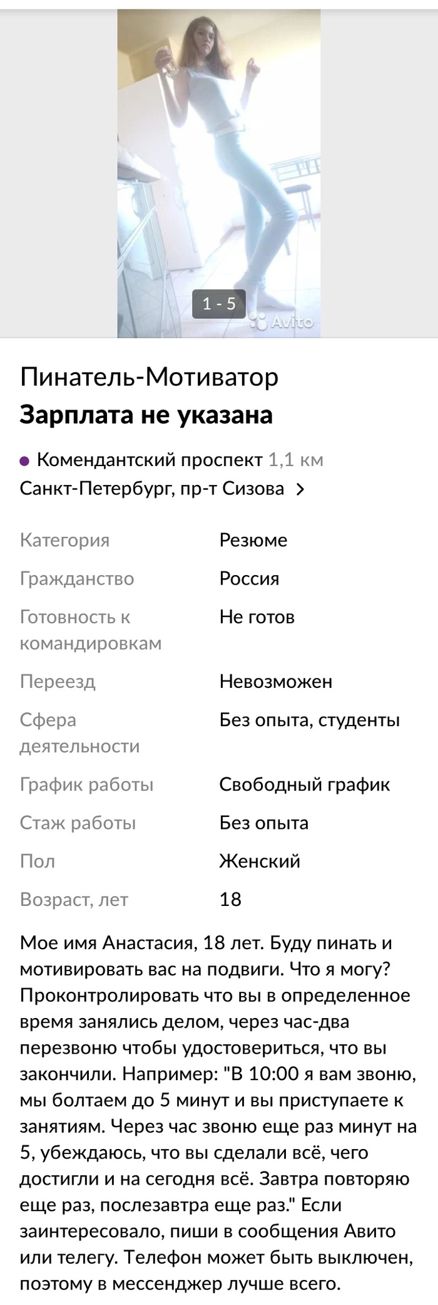Image resolution: width=438 pixels, height=1305 pixels.
Task: Click the Женский gender value
Action: pos(260,861)
